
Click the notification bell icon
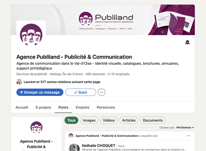tap(187, 42)
